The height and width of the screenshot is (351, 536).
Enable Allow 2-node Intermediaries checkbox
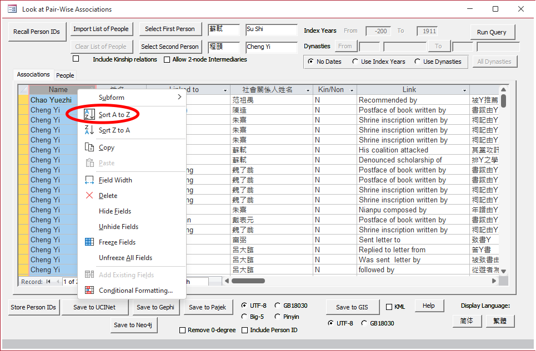click(x=167, y=60)
